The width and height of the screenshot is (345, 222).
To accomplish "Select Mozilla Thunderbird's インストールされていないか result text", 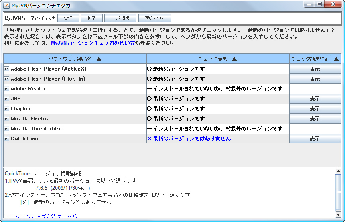I will 215,129.
